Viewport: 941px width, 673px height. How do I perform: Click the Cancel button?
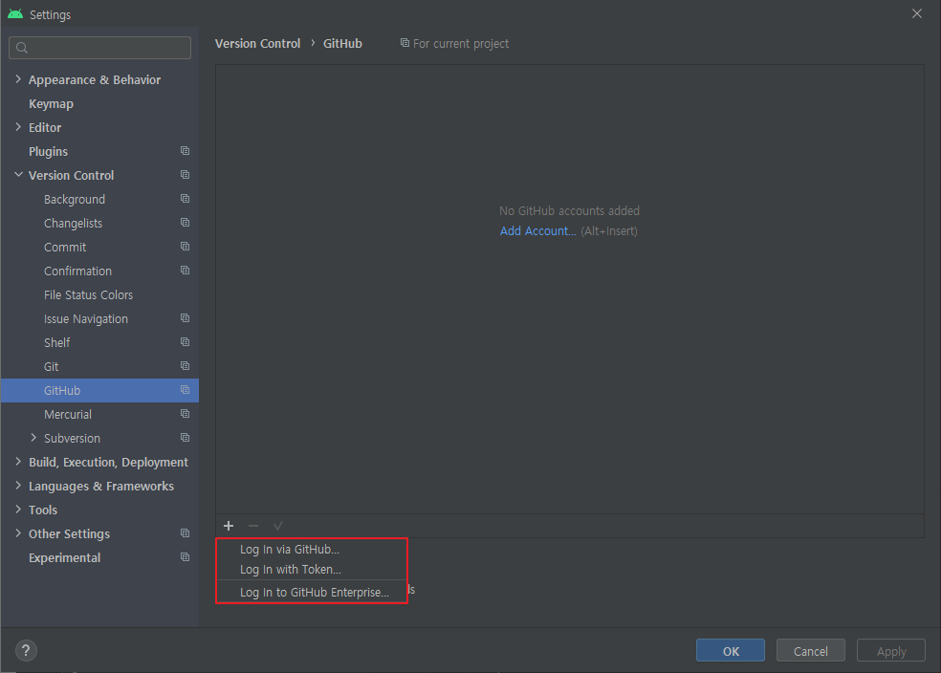pyautogui.click(x=811, y=651)
